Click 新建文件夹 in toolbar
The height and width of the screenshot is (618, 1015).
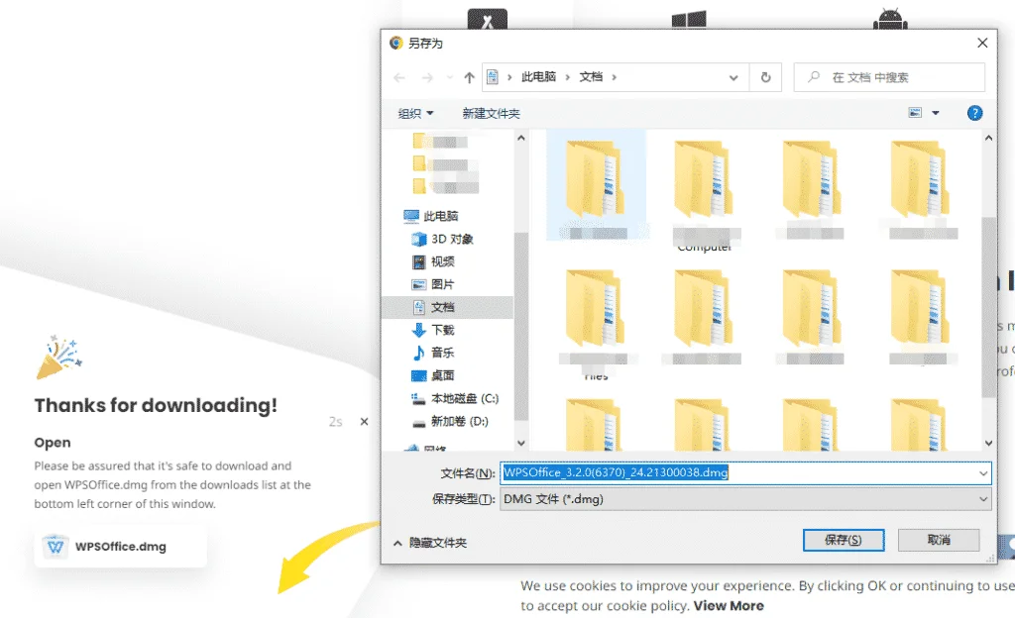(491, 113)
